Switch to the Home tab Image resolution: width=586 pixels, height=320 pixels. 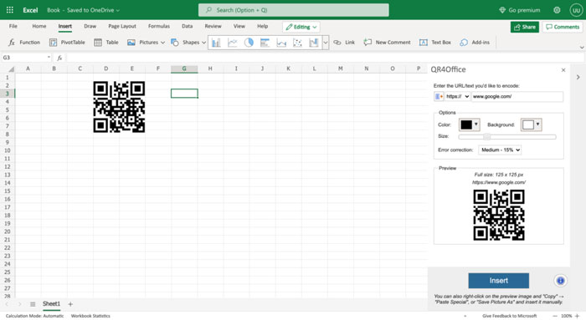tap(39, 26)
